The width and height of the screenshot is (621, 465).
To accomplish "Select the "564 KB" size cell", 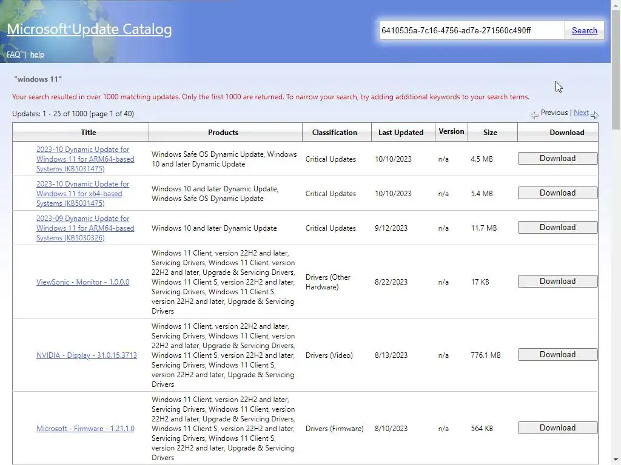I will (482, 429).
